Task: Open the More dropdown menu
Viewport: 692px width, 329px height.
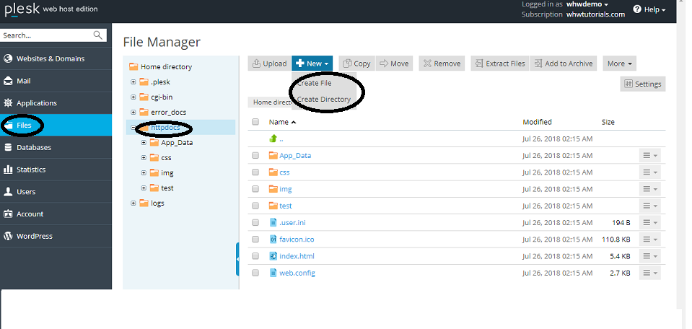Action: 619,63
